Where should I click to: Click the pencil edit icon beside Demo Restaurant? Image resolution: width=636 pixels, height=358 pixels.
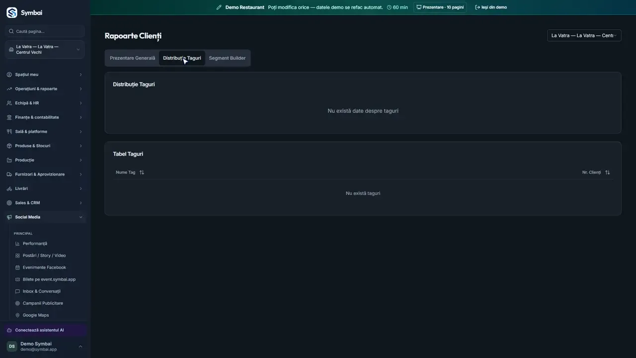[x=219, y=7]
